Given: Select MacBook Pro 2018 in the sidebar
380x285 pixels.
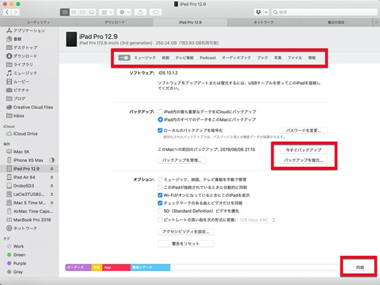Looking at the screenshot, I should point(29,220).
